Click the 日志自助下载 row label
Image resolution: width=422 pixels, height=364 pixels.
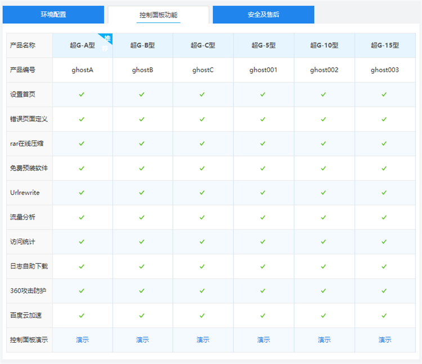[29, 266]
